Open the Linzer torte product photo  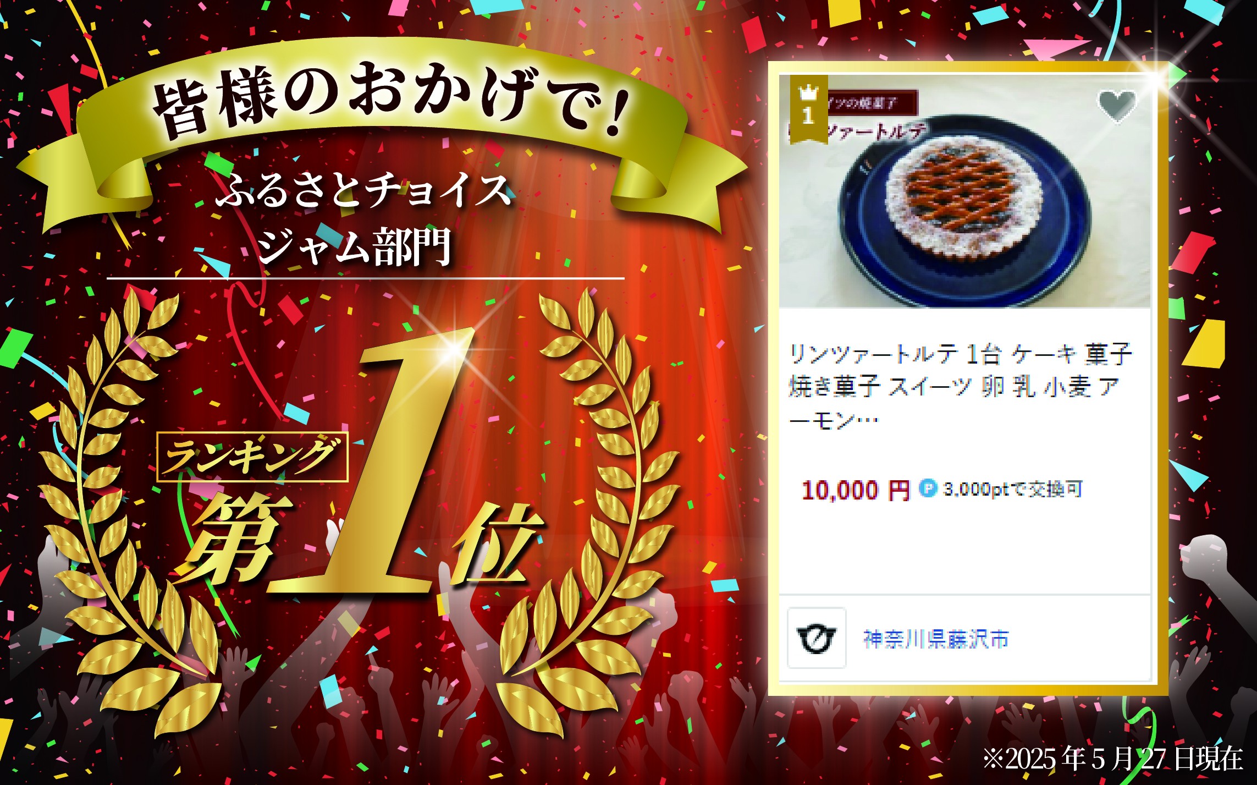pos(964,190)
